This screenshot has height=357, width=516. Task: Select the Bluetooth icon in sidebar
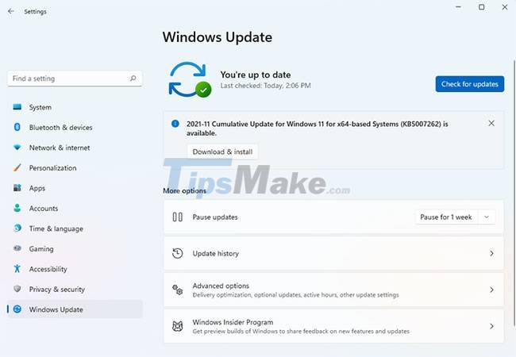17,127
